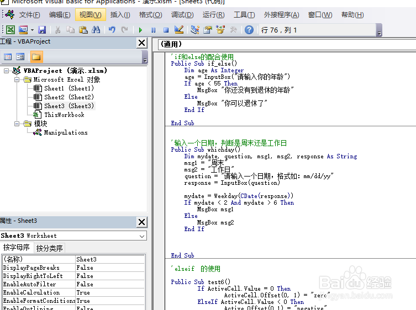Click the EnableCalculation True value
The height and width of the screenshot is (310, 416).
tap(110, 292)
